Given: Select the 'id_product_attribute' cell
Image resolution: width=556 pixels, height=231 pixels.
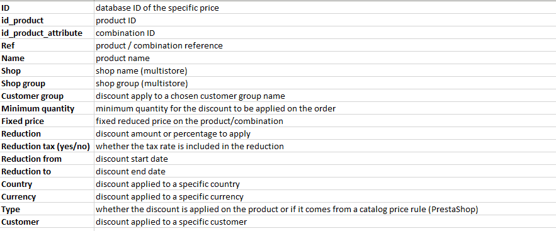Looking at the screenshot, I should pos(47,33).
